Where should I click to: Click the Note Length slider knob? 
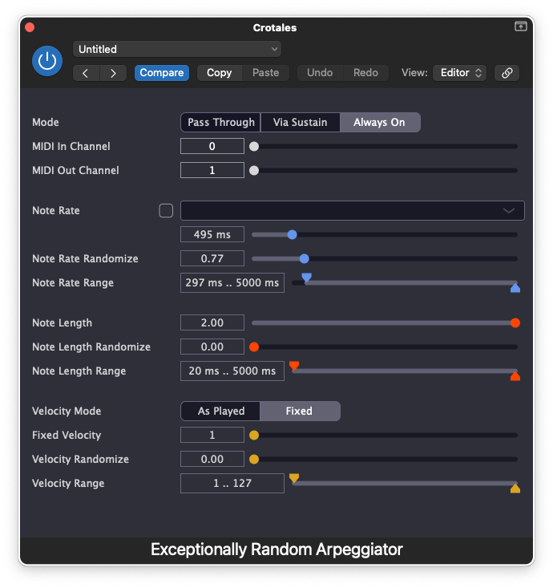[515, 322]
